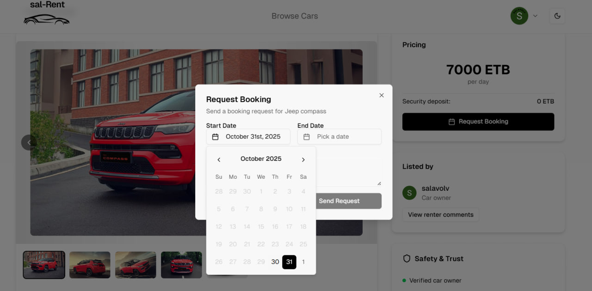Go to previous month in the calendar
592x291 pixels.
coord(219,159)
